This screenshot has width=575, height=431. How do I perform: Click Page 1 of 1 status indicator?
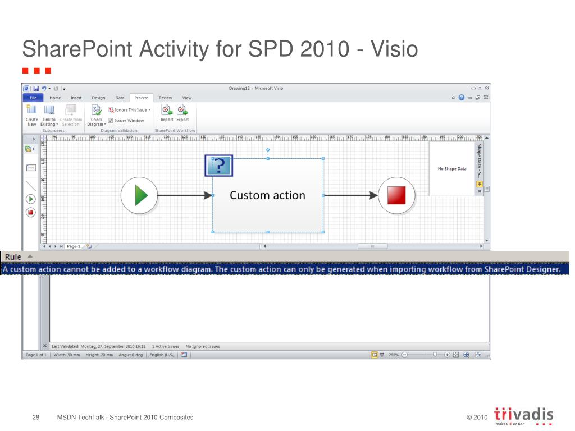(x=36, y=355)
